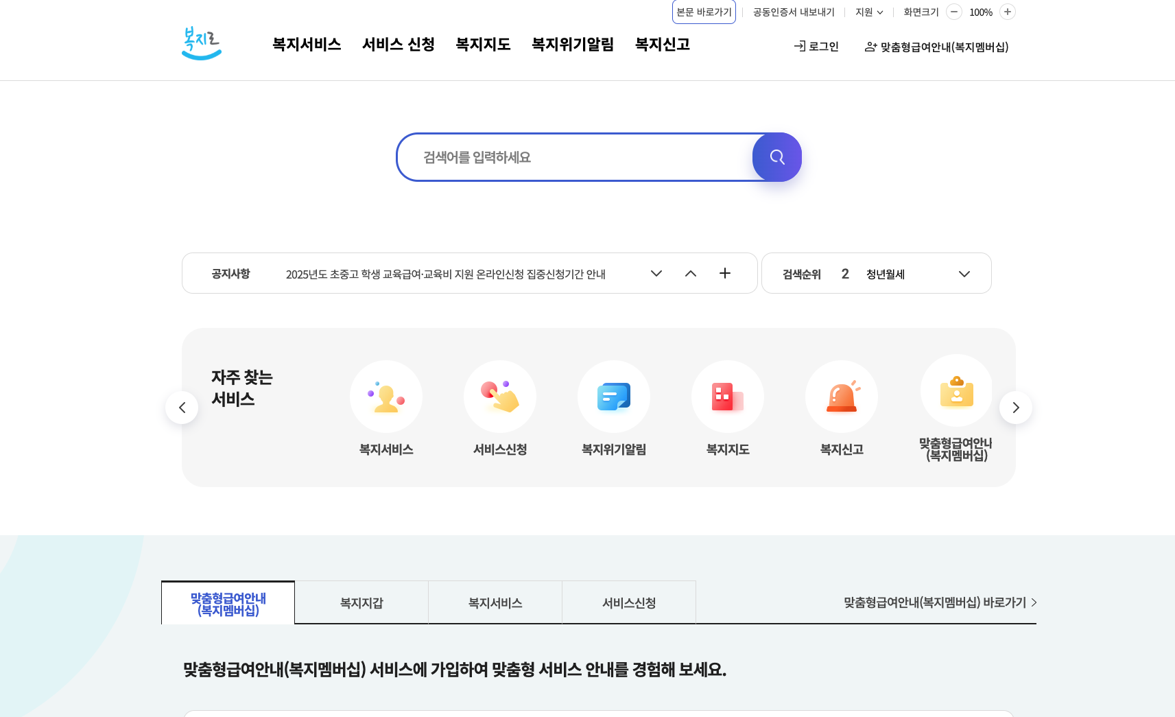Open the 복지신고 siren icon
Screen dimensions: 1175x717
pyautogui.click(x=842, y=397)
